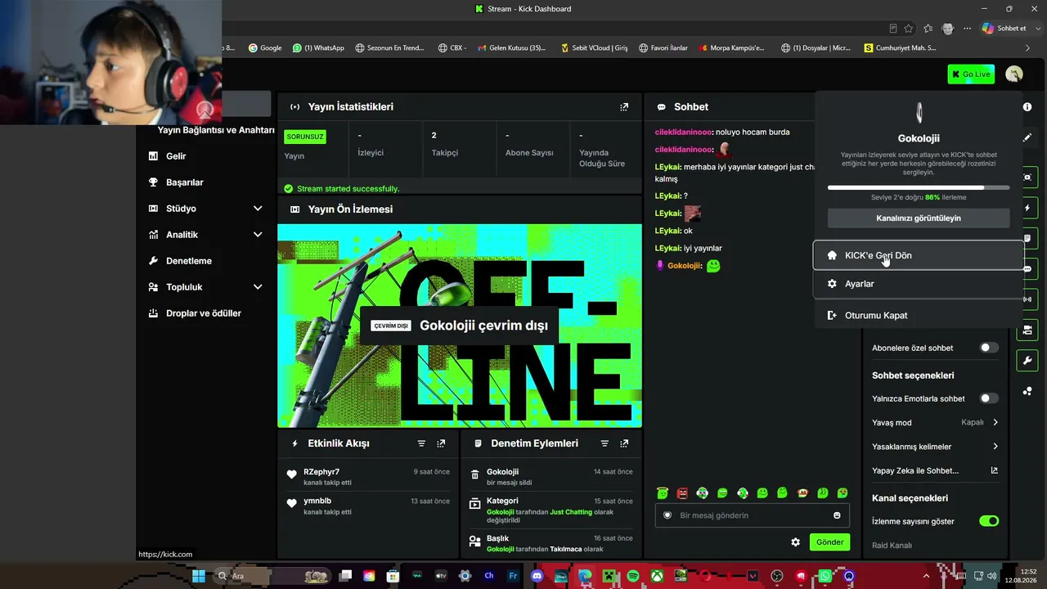
Task: Click the broadcast signal icon in right rail
Action: (x=1027, y=299)
